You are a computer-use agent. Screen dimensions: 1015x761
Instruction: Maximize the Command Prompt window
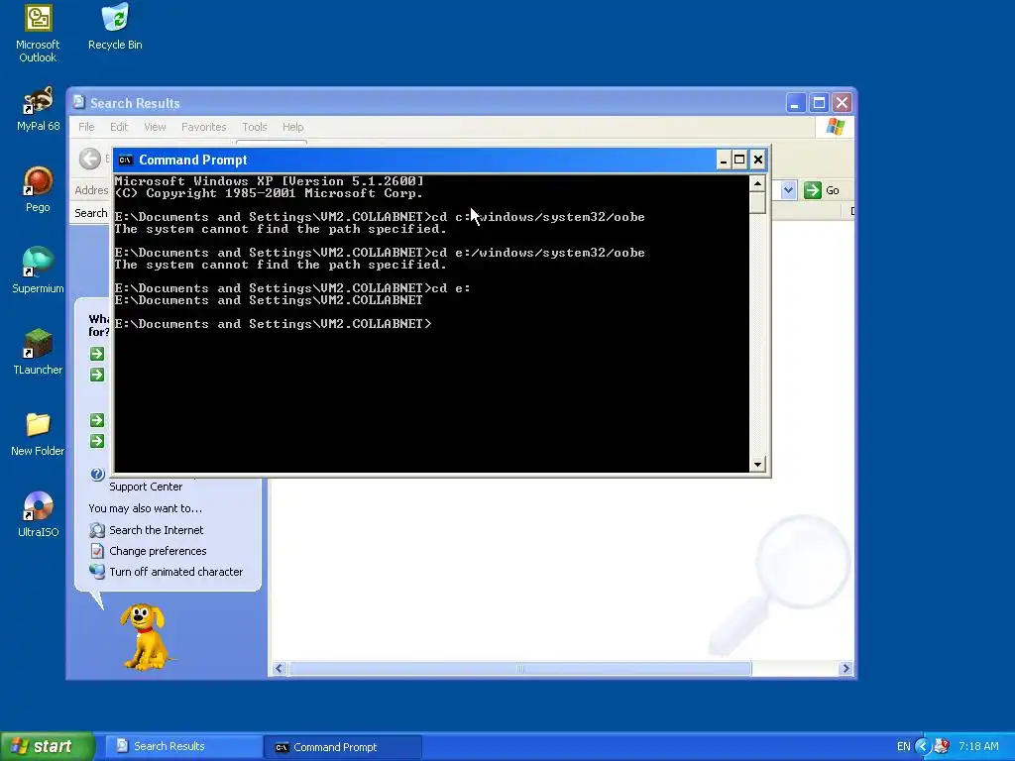click(739, 160)
